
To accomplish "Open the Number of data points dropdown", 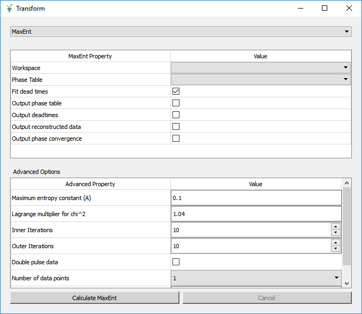I will (256, 278).
